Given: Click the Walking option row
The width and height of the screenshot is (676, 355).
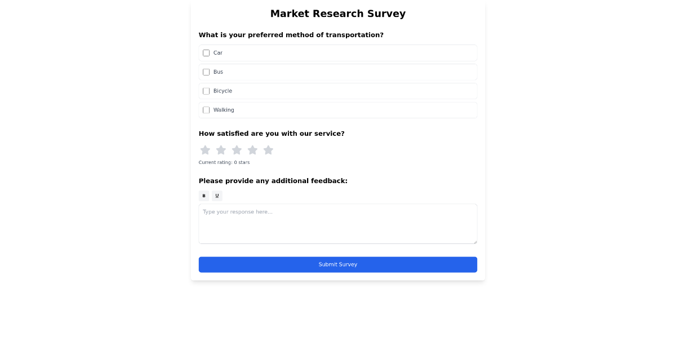Looking at the screenshot, I should 338,110.
